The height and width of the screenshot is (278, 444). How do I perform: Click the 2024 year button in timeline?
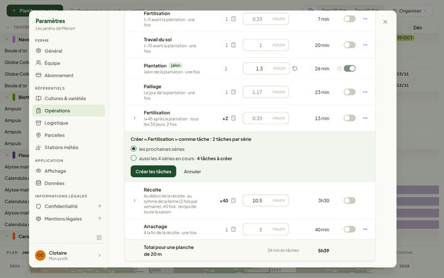17,266
